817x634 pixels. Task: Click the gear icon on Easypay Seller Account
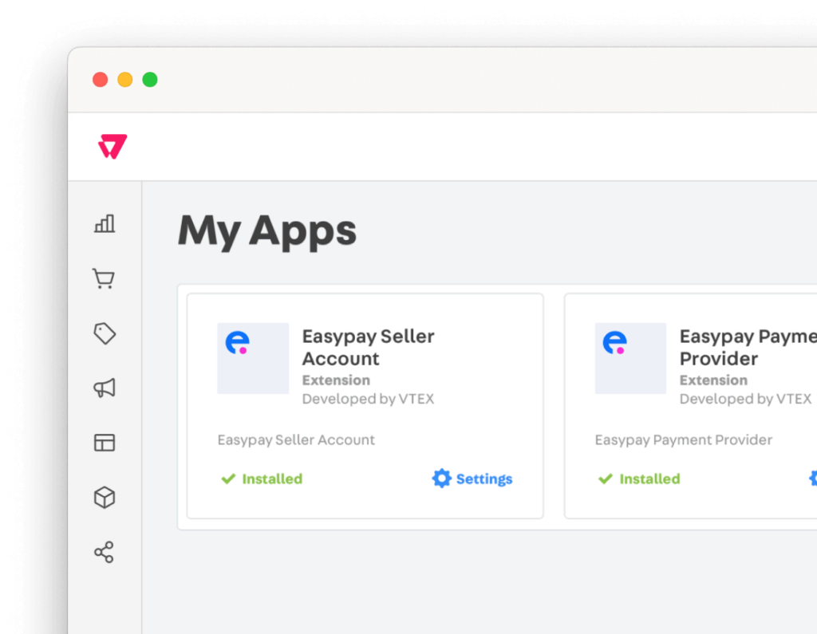(441, 478)
